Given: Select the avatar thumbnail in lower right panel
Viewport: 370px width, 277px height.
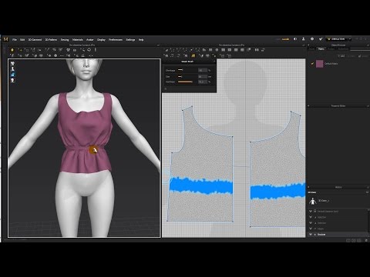Looking at the screenshot, I should [313, 201].
